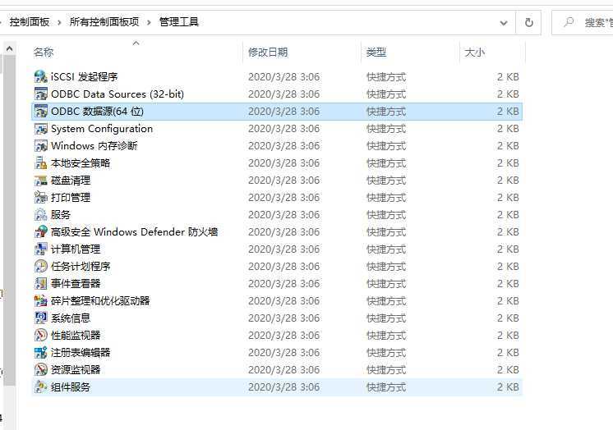The width and height of the screenshot is (613, 430).
Task: Select the System Configuration shortcut icon
Action: click(x=40, y=129)
